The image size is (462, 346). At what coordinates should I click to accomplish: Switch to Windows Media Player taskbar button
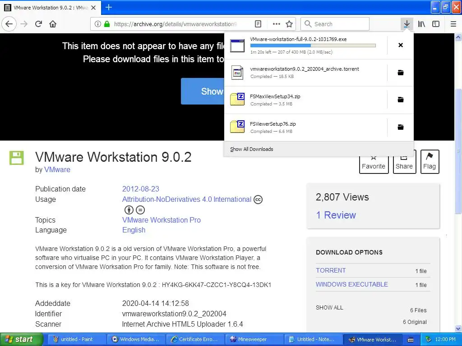(135, 340)
